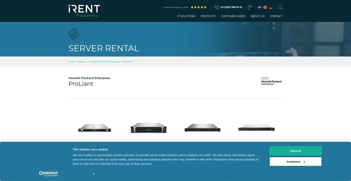Click the Hewlett Packard Enterprise logo
Screen dimensions: 351x181
[271, 81]
